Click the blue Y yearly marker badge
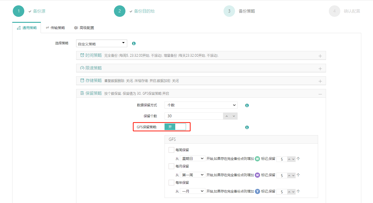 pos(258,191)
